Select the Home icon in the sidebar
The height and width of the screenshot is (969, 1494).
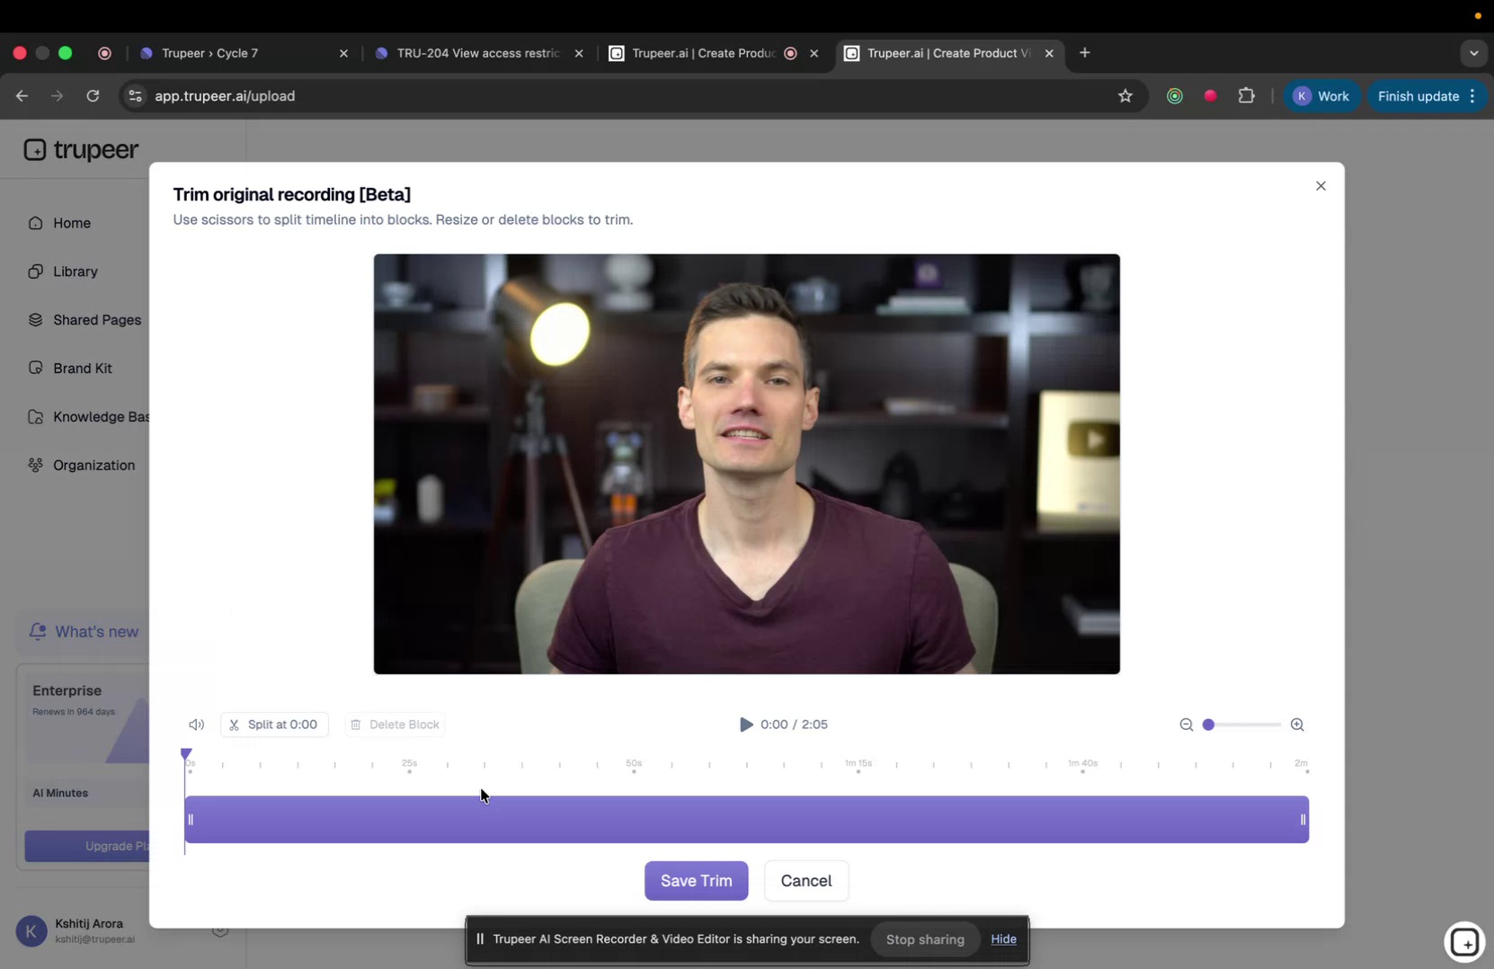34,223
